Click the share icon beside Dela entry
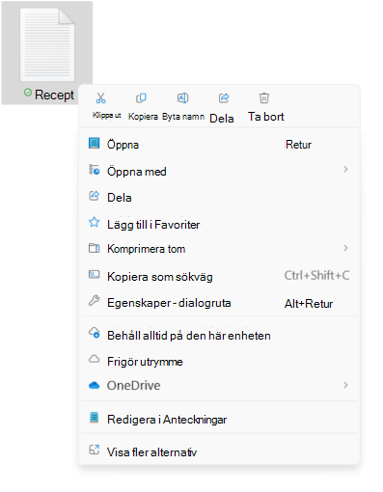383x492 pixels. [94, 196]
